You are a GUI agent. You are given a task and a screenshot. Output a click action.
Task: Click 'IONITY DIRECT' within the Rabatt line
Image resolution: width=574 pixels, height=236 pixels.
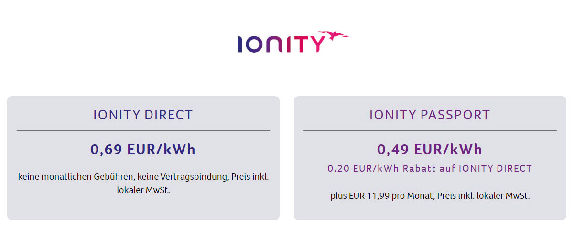pyautogui.click(x=495, y=168)
